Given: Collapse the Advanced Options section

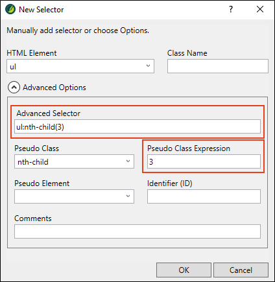Looking at the screenshot, I should (x=14, y=88).
